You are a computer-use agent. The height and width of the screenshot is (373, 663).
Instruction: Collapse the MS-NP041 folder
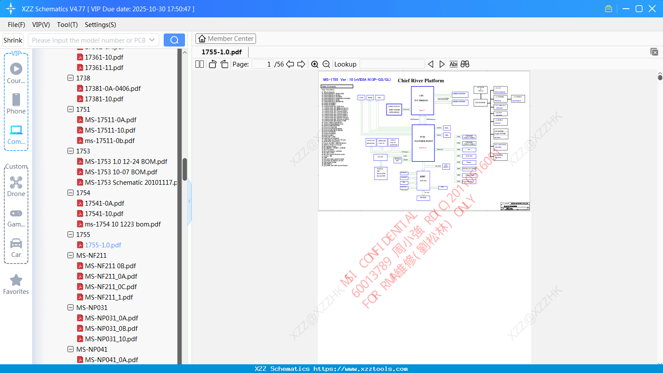pyautogui.click(x=71, y=349)
